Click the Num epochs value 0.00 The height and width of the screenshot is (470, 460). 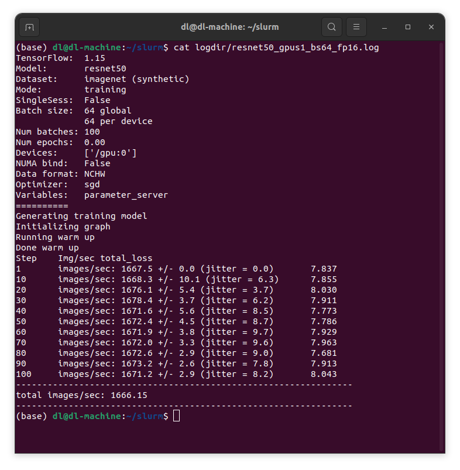(x=95, y=142)
